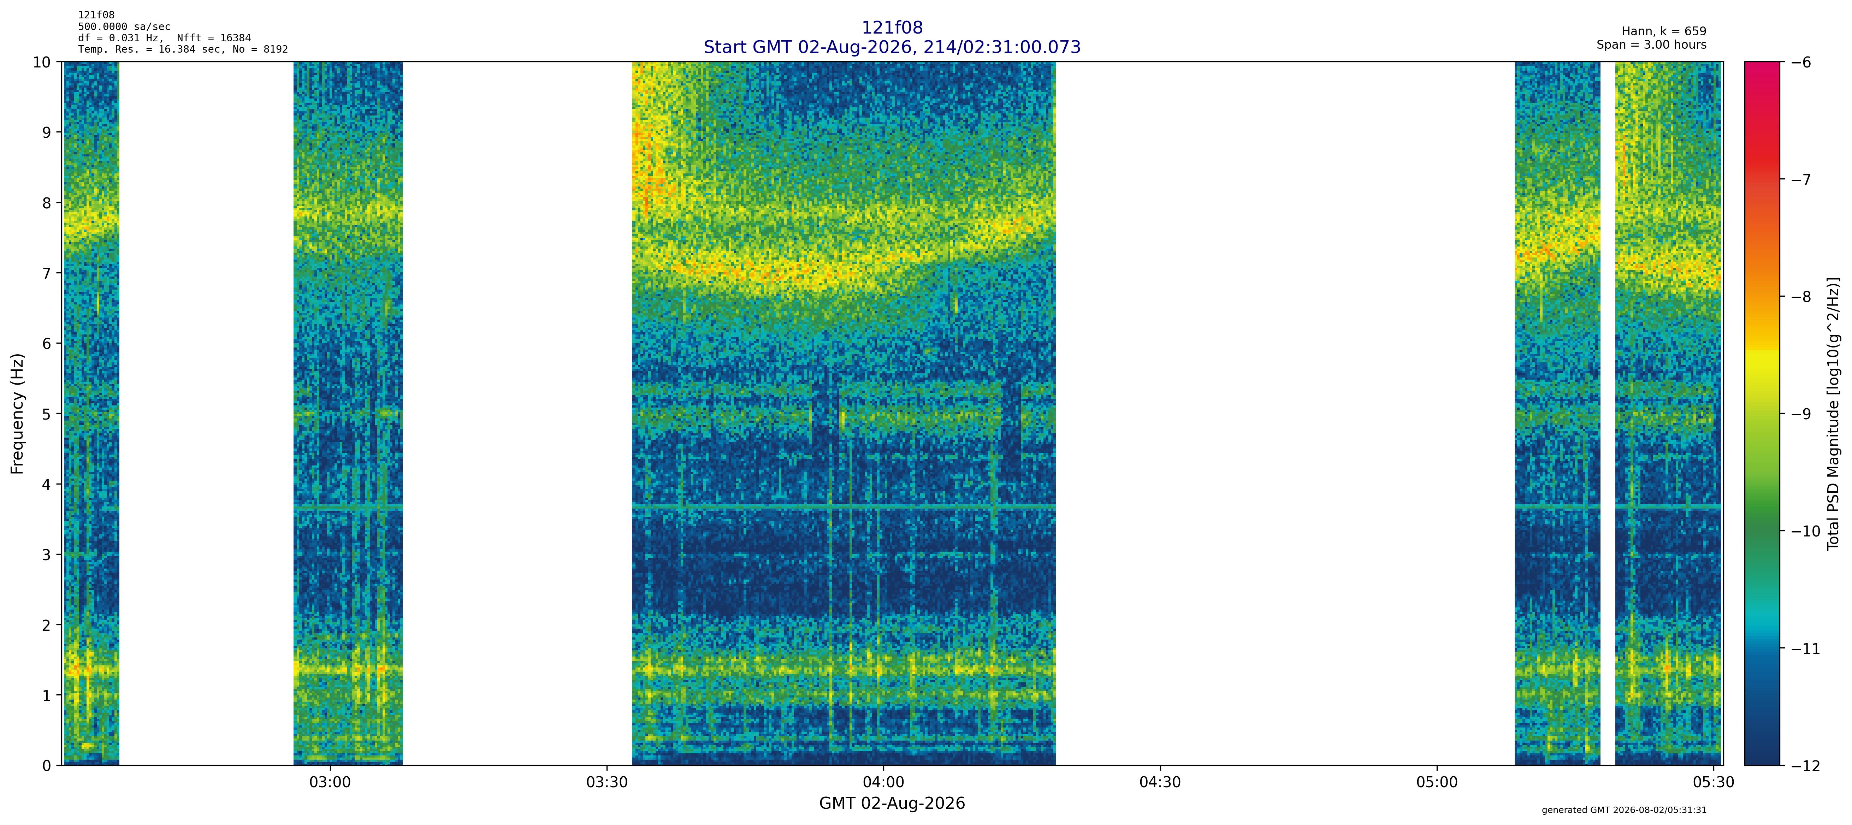Viewport: 1852px width, 825px height.
Task: Click the "Total PSD Magnitude [log10(g^2/Hz)]" colorbar label
Action: [1833, 414]
